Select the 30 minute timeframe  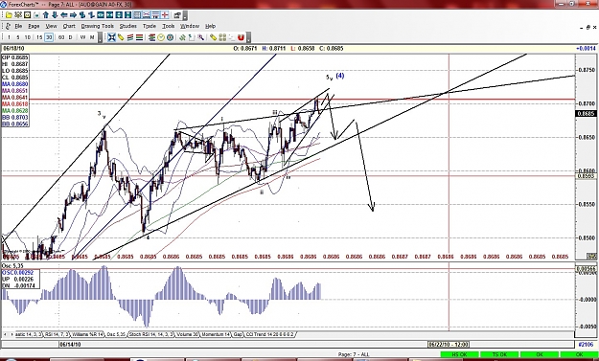point(49,37)
